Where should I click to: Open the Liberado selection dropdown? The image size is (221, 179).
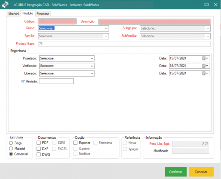click(x=92, y=73)
